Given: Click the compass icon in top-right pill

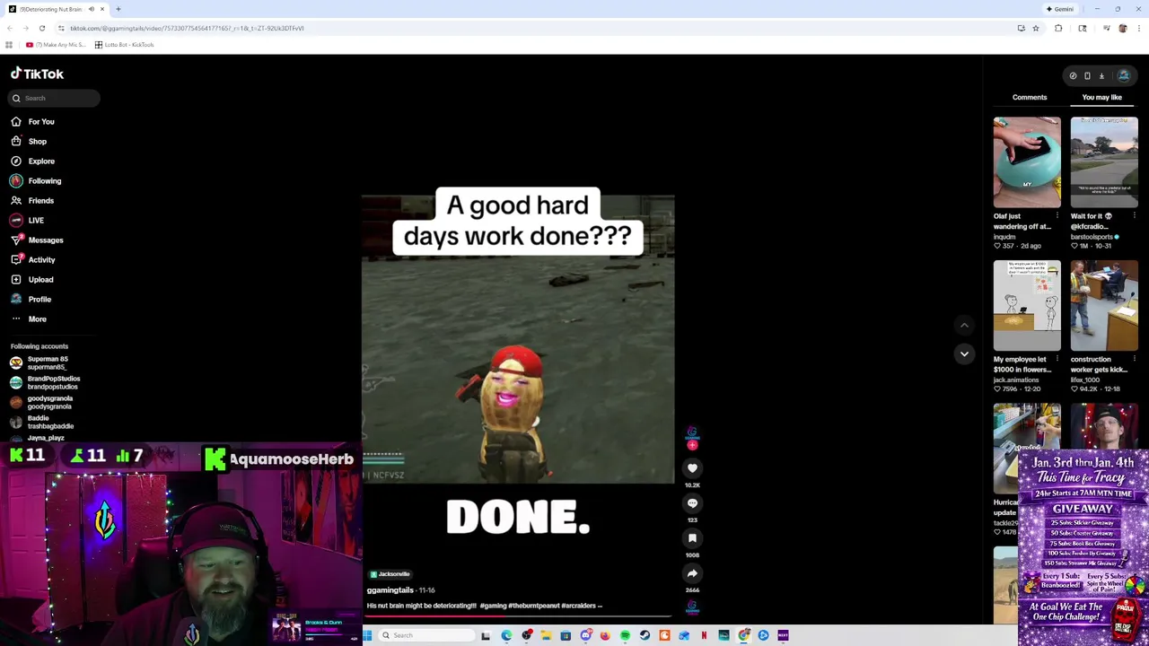Looking at the screenshot, I should pyautogui.click(x=1073, y=75).
